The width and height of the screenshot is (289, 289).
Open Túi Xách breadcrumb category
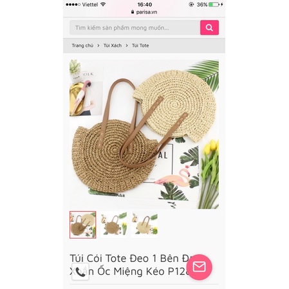113,46
